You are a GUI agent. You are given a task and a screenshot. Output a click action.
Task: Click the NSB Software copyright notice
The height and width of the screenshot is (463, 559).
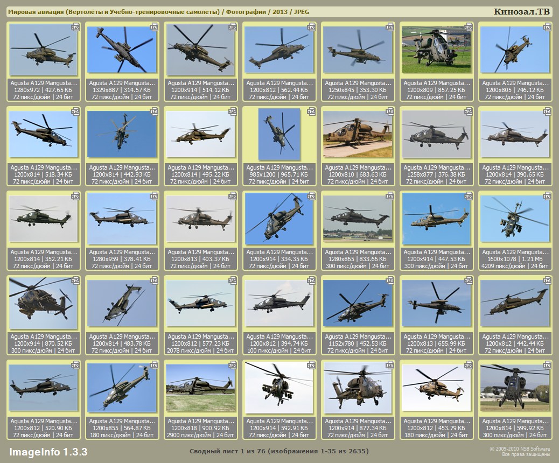[519, 451]
